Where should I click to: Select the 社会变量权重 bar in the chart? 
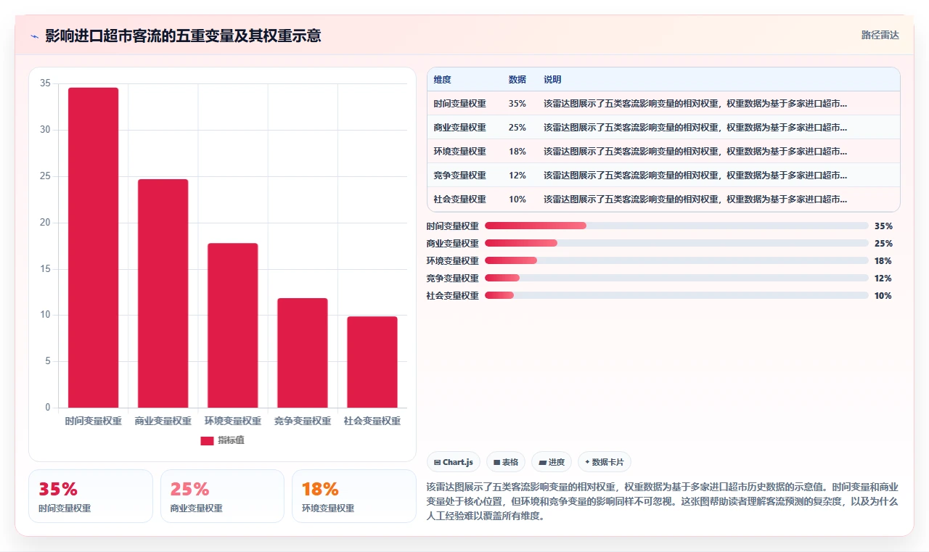click(372, 362)
